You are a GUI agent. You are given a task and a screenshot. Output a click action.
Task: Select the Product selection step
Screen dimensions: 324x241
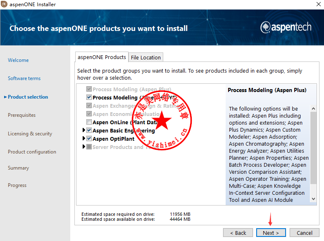click(28, 97)
